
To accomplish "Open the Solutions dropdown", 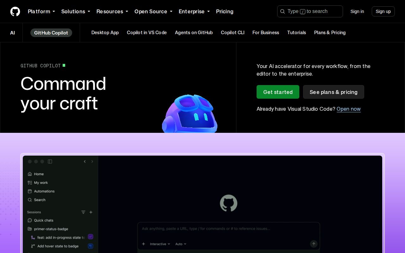I will tap(76, 11).
